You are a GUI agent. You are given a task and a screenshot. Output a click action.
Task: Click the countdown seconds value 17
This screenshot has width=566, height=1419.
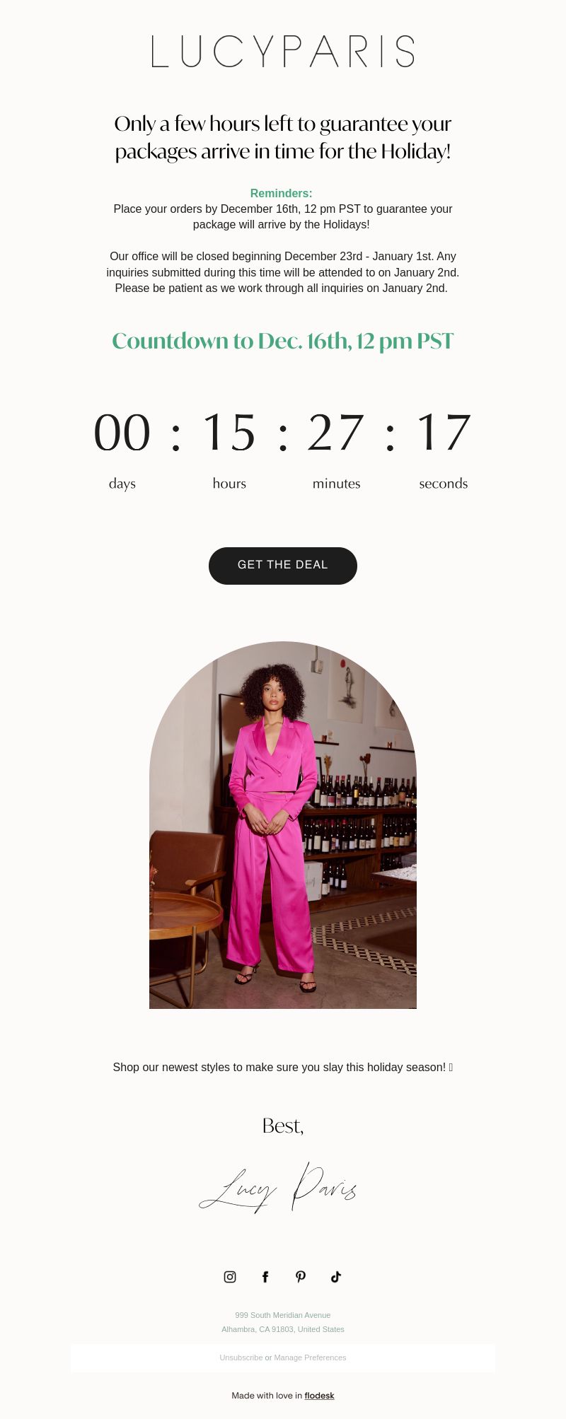tap(444, 432)
